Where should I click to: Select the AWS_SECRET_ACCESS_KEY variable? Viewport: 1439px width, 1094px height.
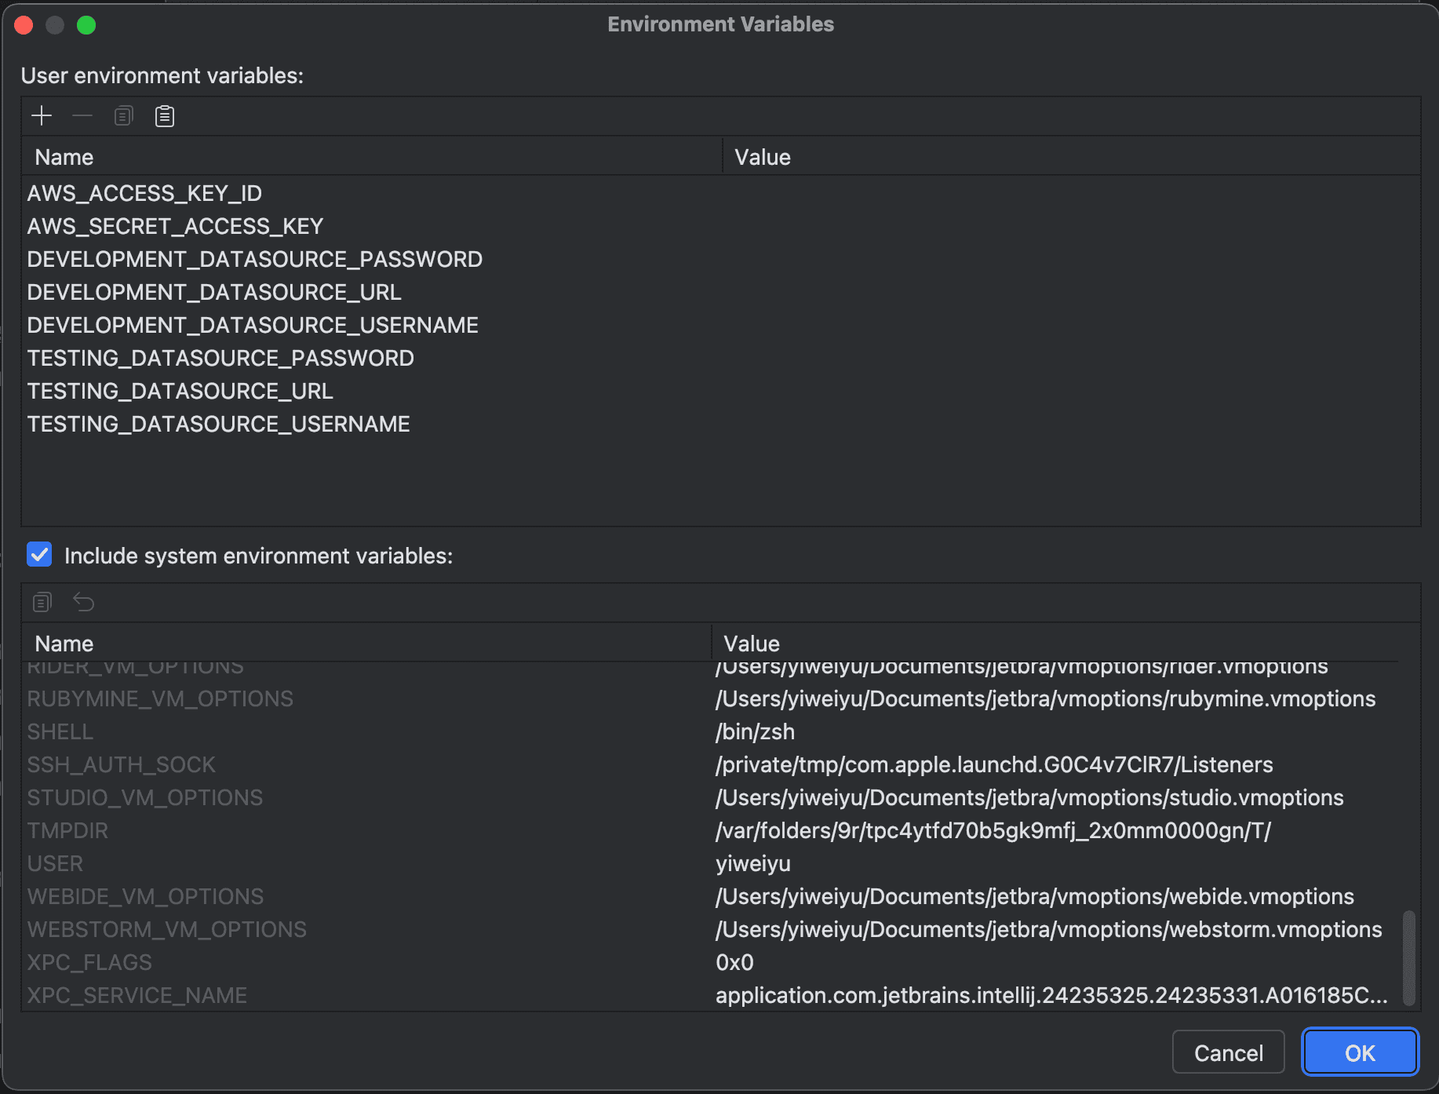coord(175,226)
